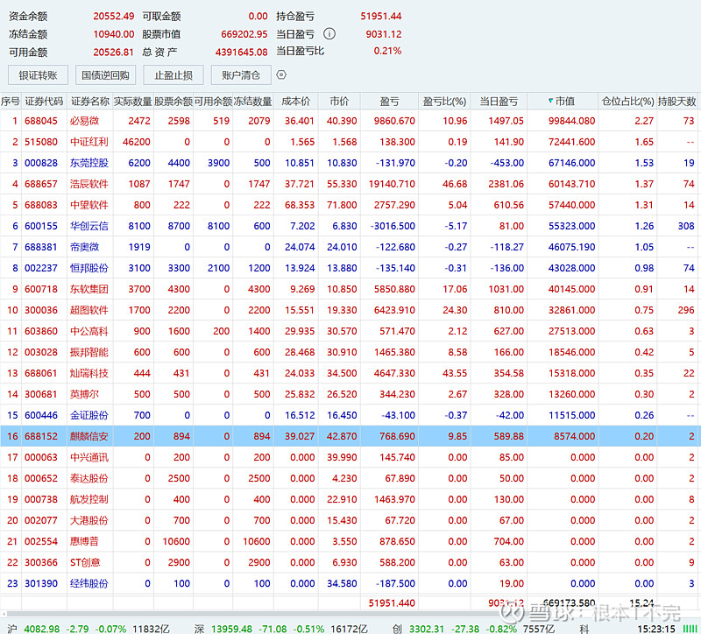This screenshot has width=701, height=634.
Task: Select highlighted row 麒麟信安
Action: tap(349, 436)
